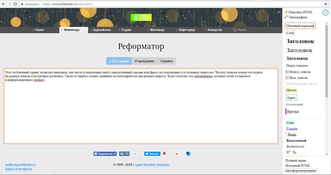The width and height of the screenshot is (331, 175).
Task: Apply bold Выделенный formatting
Action: [296, 141]
